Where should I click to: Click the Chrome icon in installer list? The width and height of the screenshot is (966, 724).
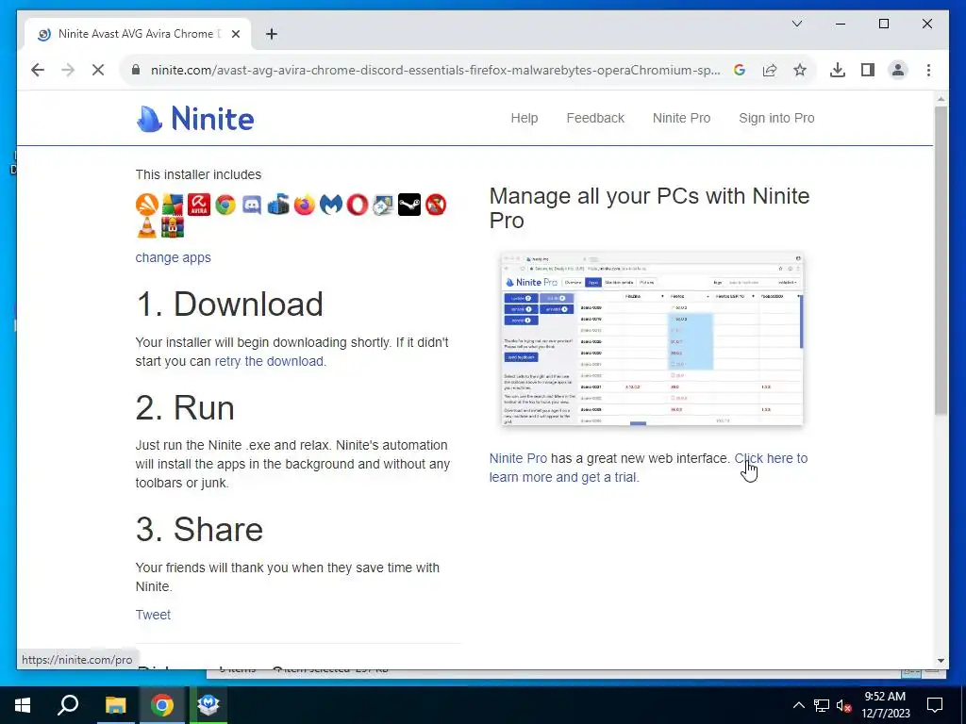pyautogui.click(x=225, y=205)
